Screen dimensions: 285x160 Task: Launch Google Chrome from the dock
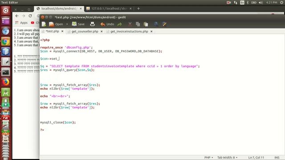tap(6, 41)
